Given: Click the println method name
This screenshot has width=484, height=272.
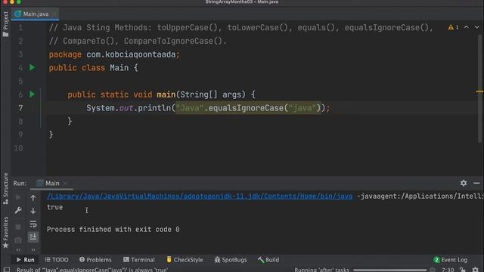Looking at the screenshot, I should tap(154, 108).
